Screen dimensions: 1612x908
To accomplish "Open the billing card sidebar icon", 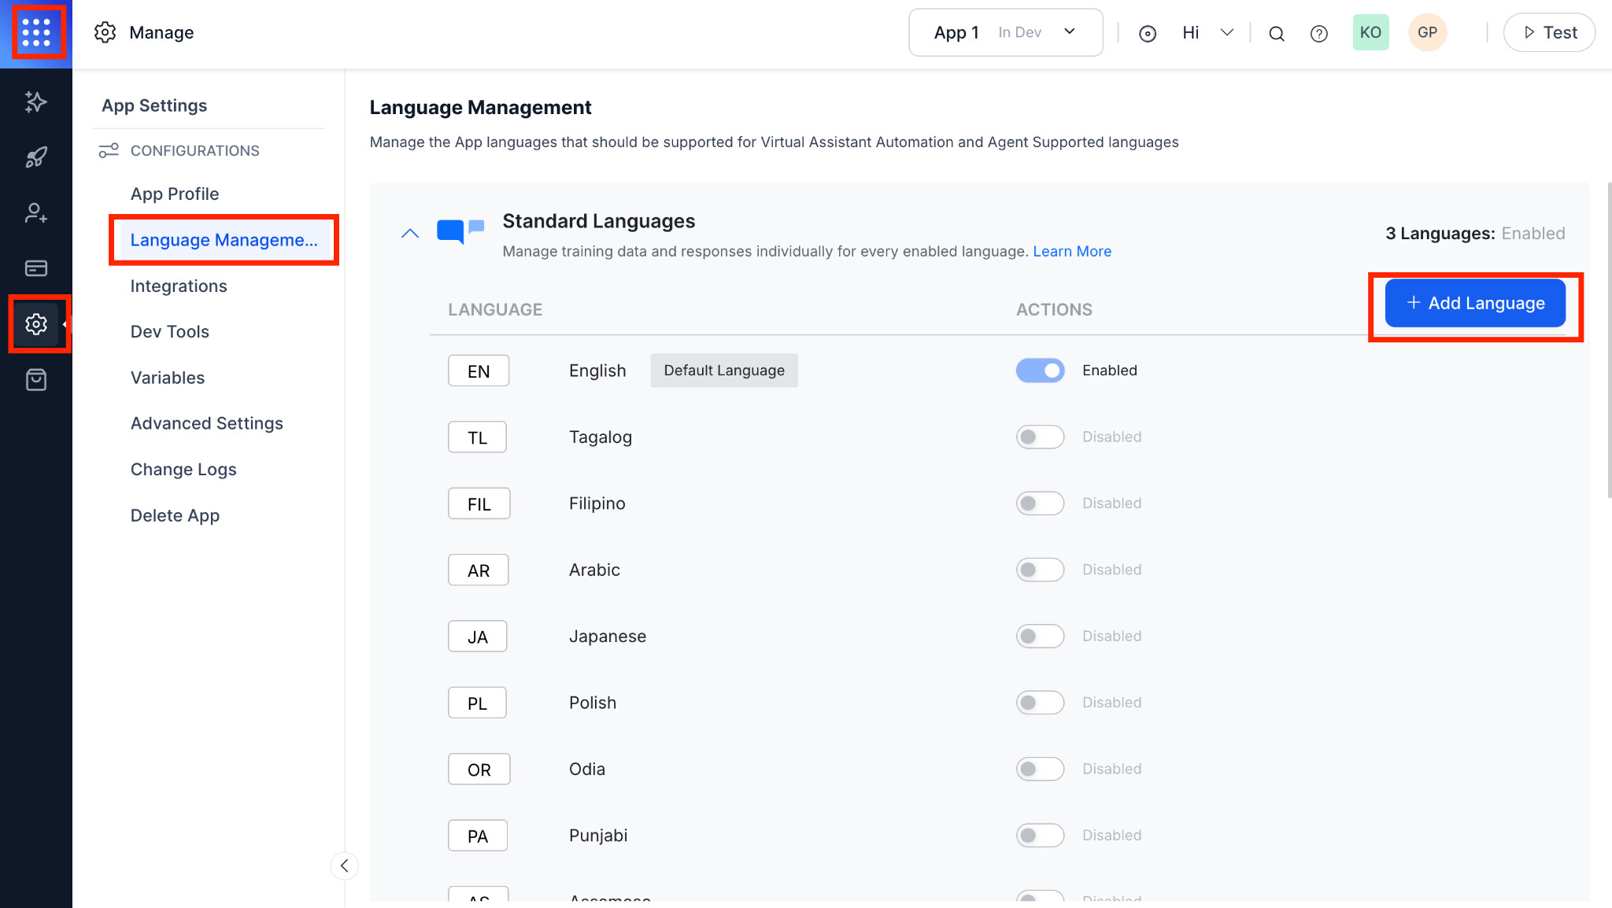I will (x=35, y=268).
